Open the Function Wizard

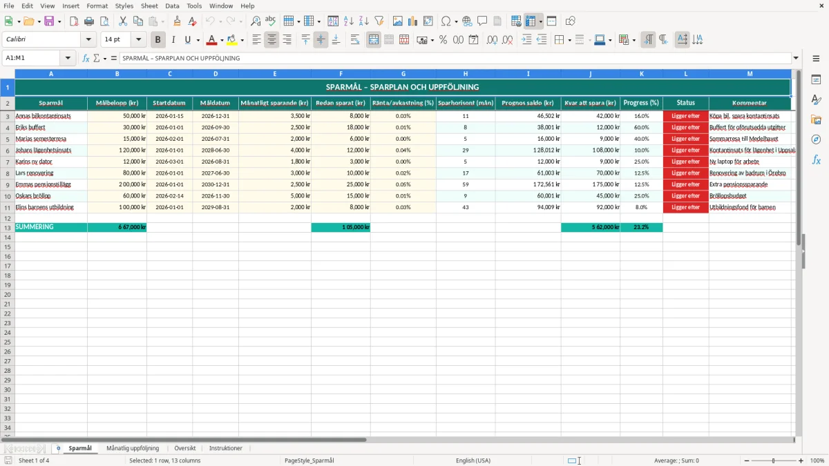click(86, 58)
